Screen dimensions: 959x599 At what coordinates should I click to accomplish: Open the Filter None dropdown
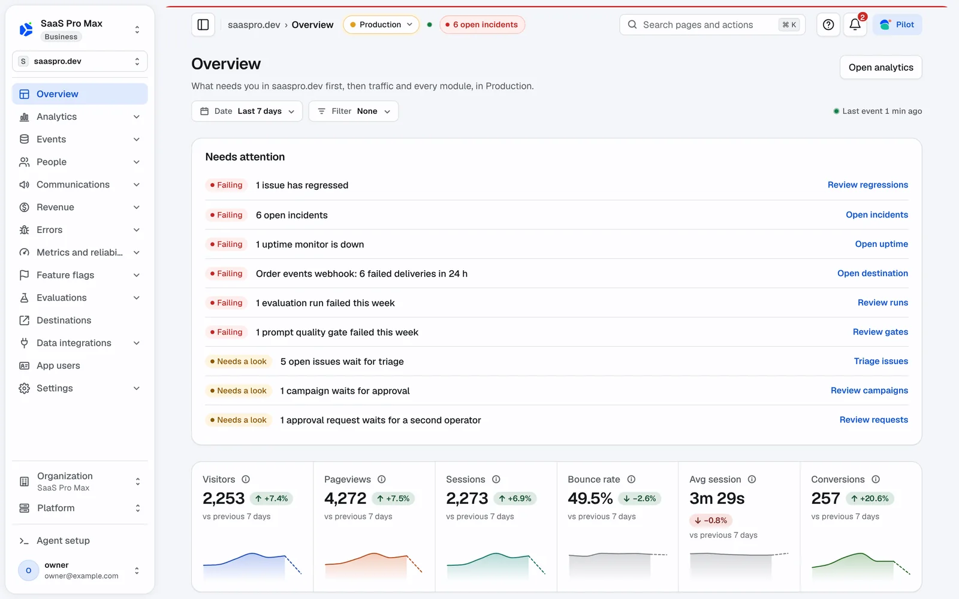tap(354, 111)
